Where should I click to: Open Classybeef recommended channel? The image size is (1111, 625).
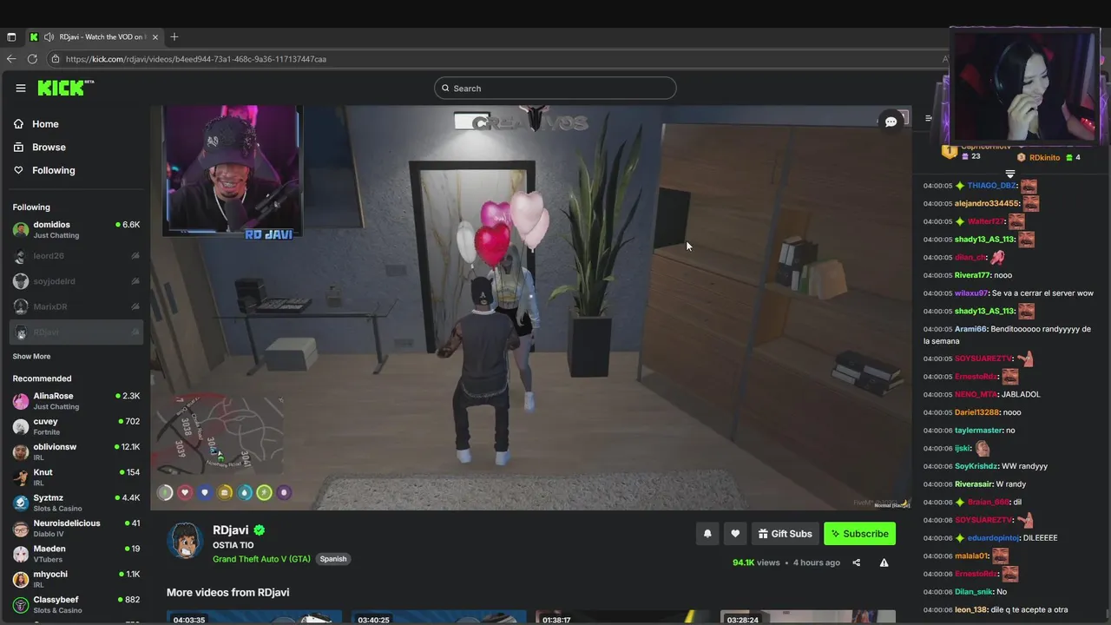(x=76, y=605)
